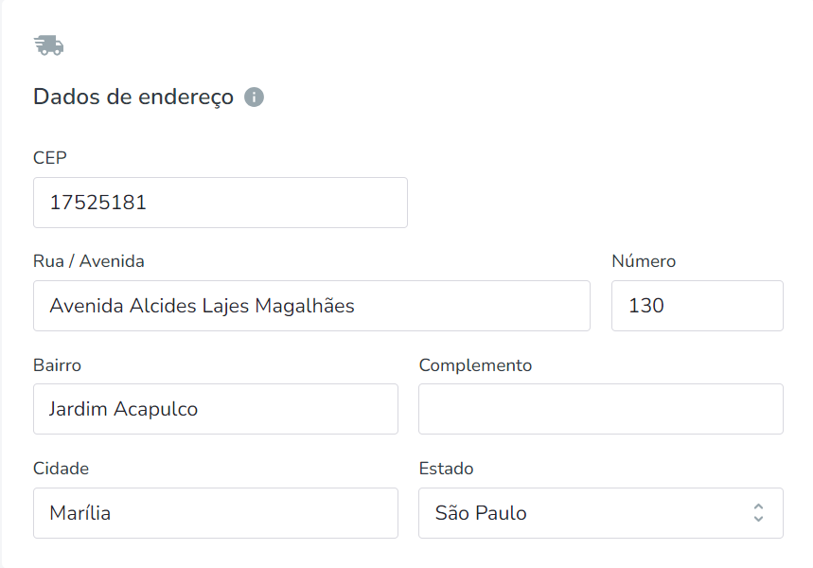Focus the Número field showing 130
813x568 pixels.
pos(697,306)
